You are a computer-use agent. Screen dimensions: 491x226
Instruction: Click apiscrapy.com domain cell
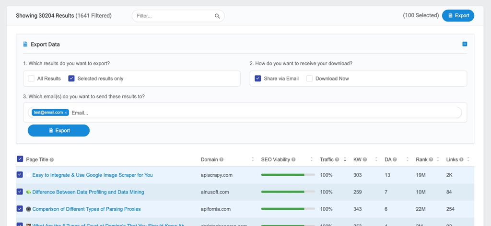217,175
